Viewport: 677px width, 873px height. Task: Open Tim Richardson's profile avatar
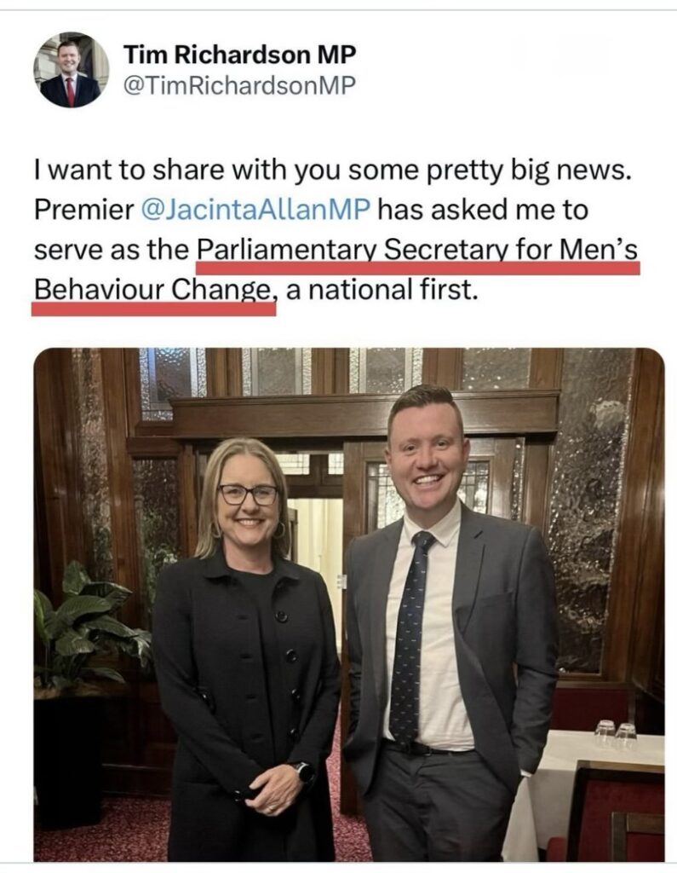[71, 70]
